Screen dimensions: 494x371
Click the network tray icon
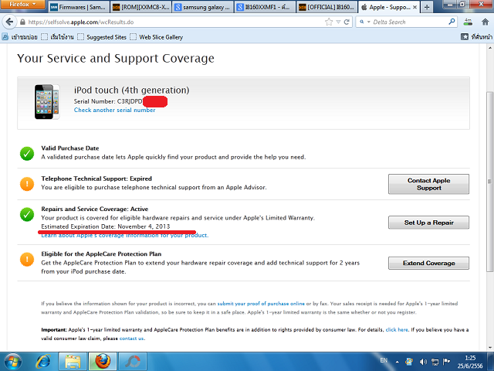coord(435,362)
